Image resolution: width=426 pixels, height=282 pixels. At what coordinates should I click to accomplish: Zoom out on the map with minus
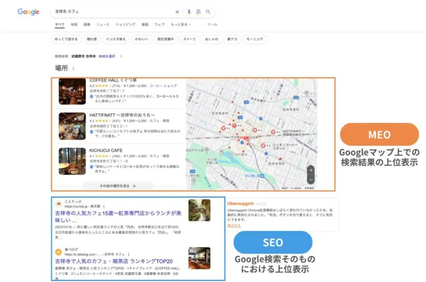[311, 180]
